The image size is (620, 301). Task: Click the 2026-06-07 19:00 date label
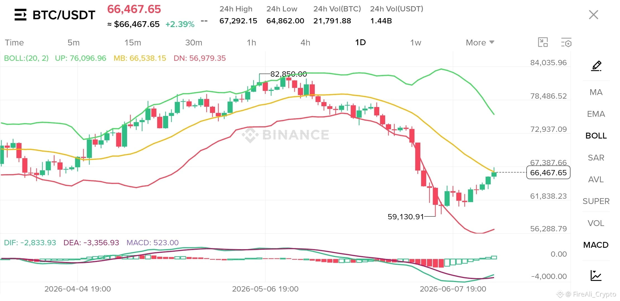[x=453, y=289]
